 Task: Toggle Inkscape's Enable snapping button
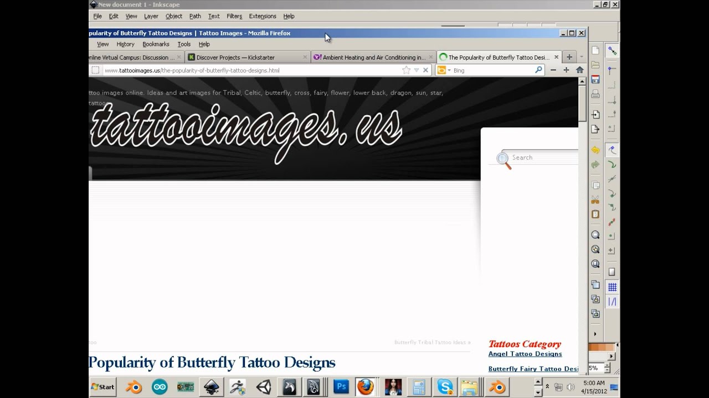pyautogui.click(x=612, y=51)
